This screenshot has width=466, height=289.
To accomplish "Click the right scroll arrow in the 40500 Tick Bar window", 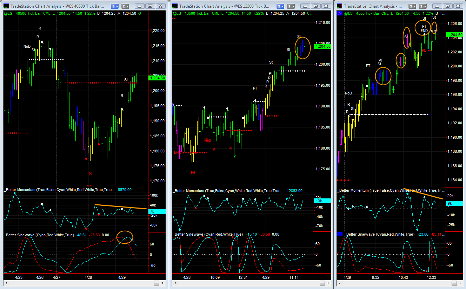I will pos(162,283).
